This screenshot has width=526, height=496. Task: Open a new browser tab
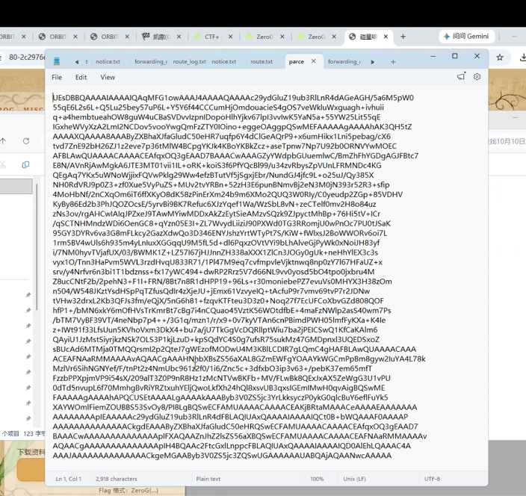coord(403,37)
